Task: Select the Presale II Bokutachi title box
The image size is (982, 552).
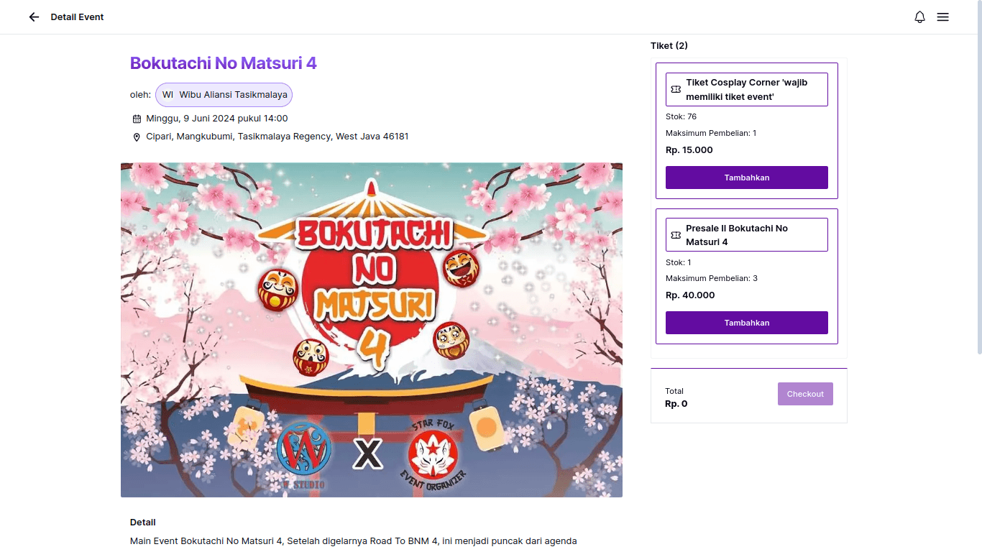Action: click(x=746, y=235)
